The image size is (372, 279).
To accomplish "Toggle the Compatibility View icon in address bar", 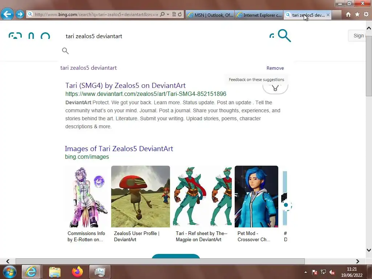I will point(174,15).
